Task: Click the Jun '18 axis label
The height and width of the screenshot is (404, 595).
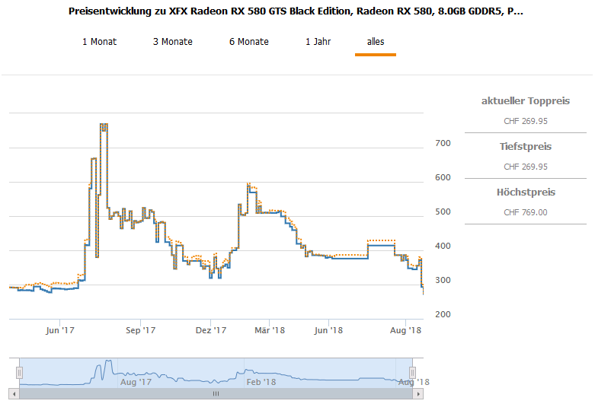Action: coord(328,330)
